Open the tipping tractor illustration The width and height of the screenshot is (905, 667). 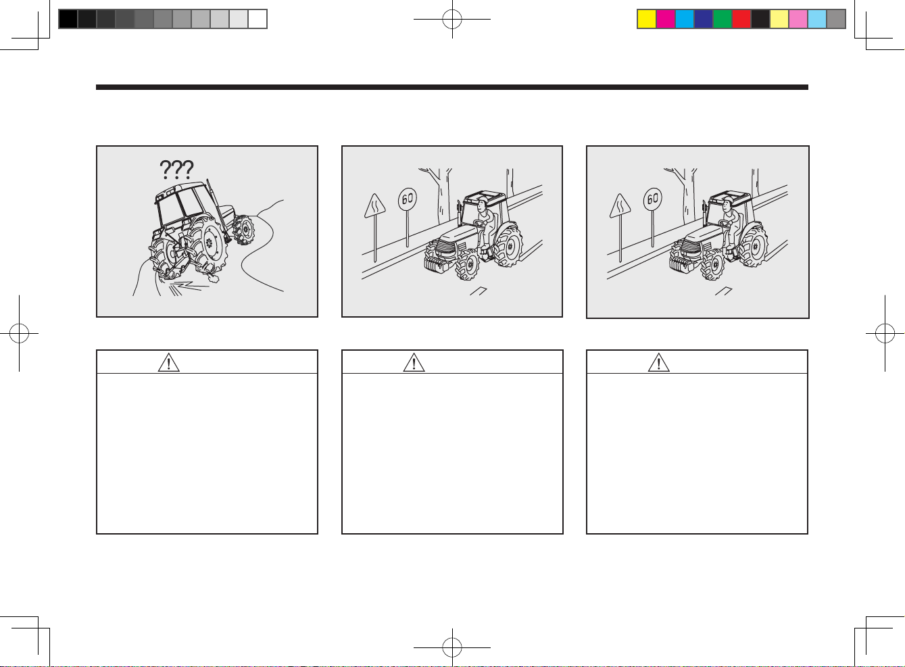[207, 231]
